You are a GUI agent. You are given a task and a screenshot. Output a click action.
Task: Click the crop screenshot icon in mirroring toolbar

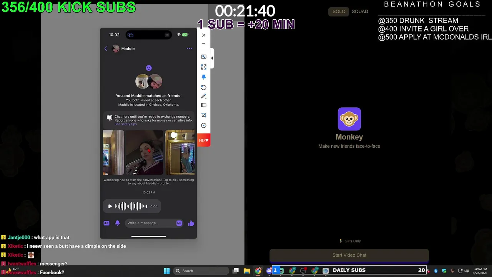(204, 115)
